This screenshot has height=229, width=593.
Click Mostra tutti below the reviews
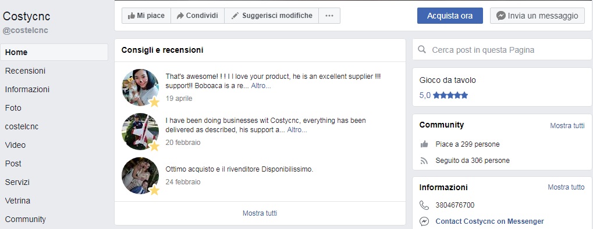point(260,213)
